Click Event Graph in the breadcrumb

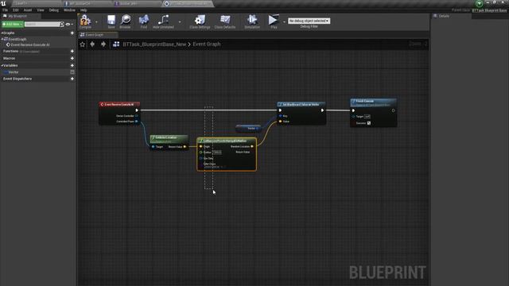pos(207,44)
